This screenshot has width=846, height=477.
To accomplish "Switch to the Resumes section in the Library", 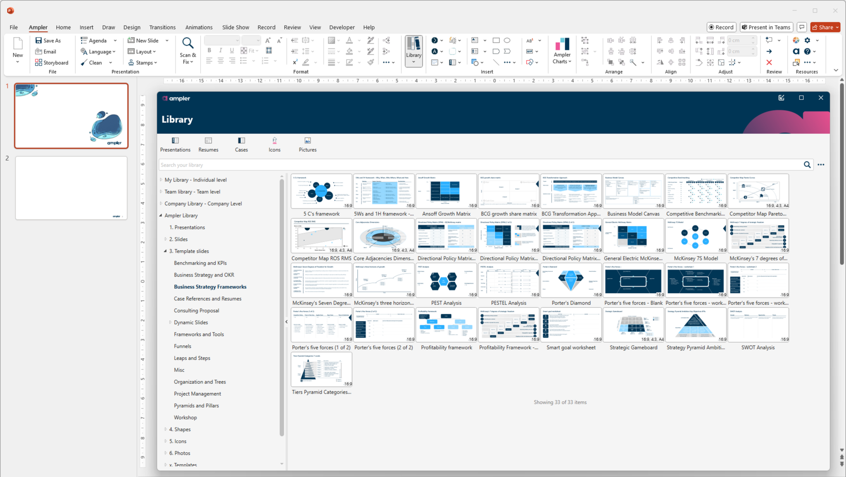I will tap(208, 144).
